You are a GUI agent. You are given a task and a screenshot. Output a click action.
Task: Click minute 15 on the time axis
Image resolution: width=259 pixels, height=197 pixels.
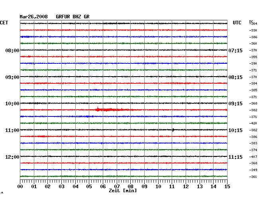(227, 187)
